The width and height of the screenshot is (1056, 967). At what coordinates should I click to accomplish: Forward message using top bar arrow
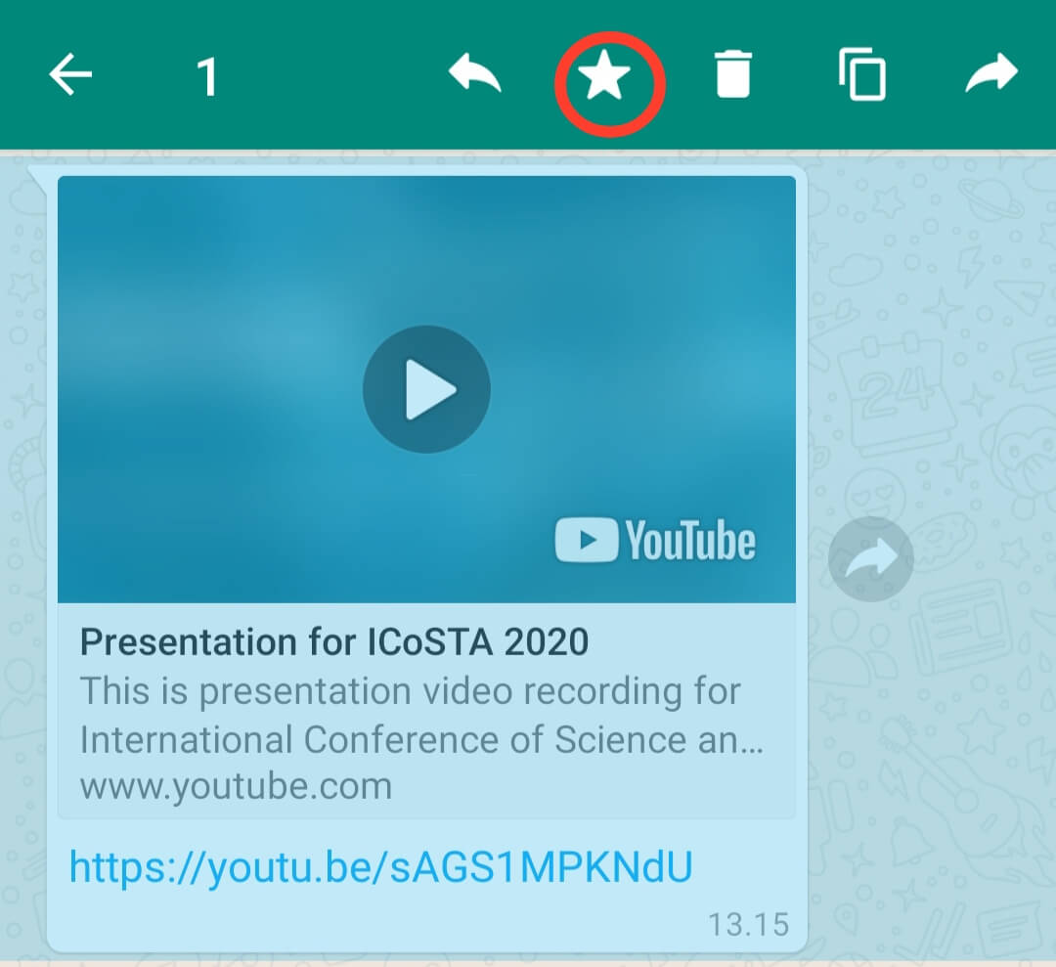[x=991, y=71]
